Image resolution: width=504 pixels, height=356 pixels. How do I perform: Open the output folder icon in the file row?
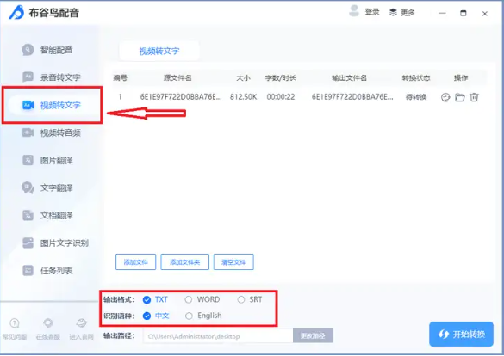coord(460,97)
